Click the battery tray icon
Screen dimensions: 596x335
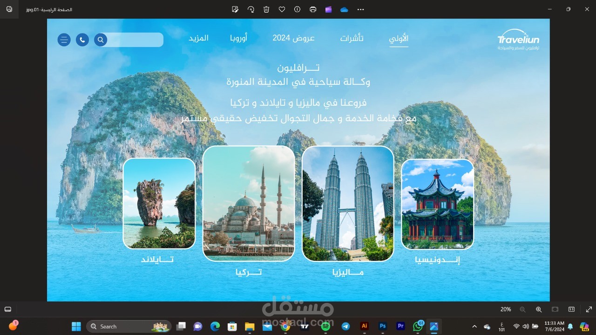pyautogui.click(x=535, y=327)
